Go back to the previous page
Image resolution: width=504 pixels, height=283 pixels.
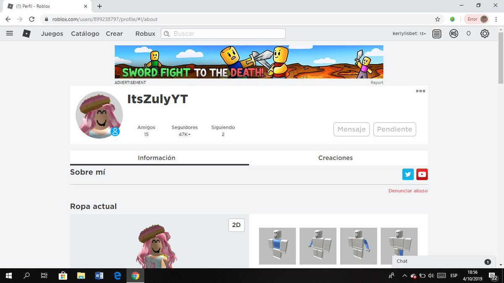pyautogui.click(x=8, y=19)
